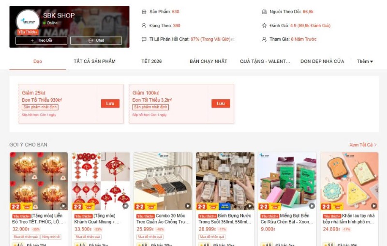Viewport: 387px width, 246px height.
Task: Play video on the Liễn Đỏ Treo Tết product
Action: coord(63,206)
